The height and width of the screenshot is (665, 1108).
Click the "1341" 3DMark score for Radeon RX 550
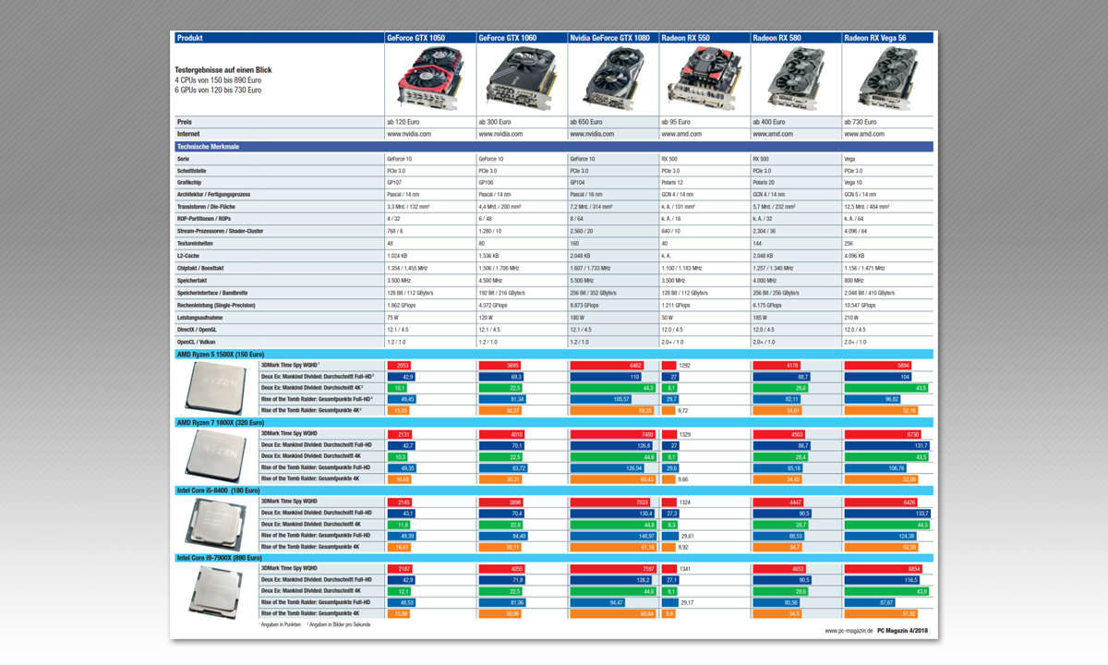tap(685, 569)
